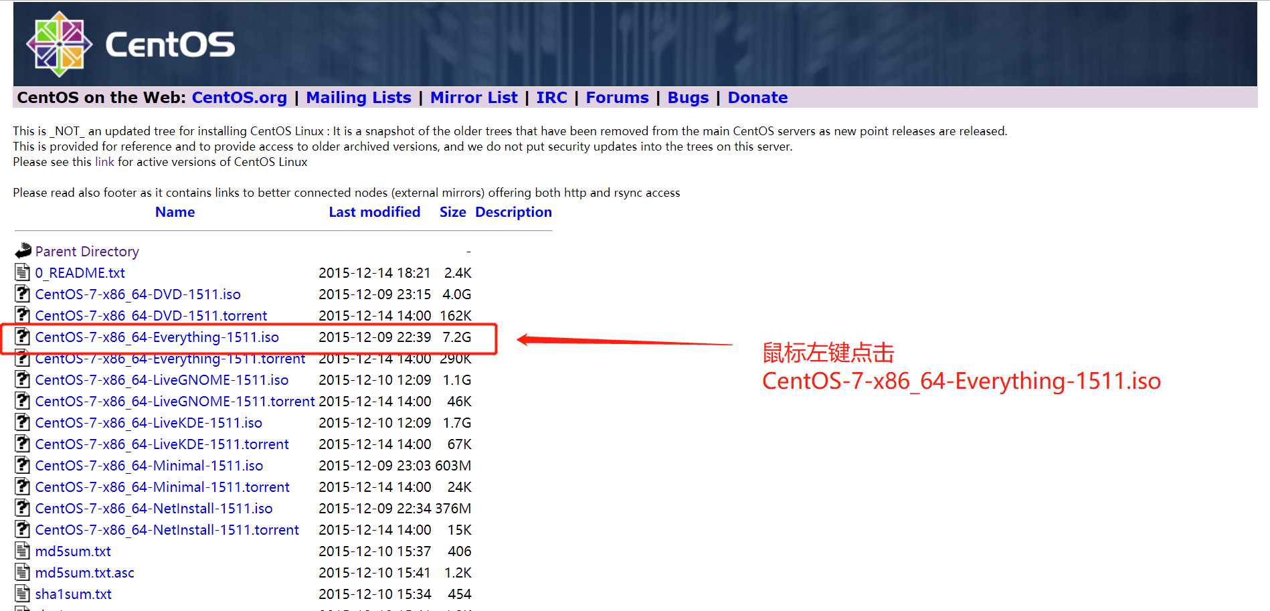Download CentOS-7-x86_64-LiveGNOME-1511.iso
This screenshot has width=1270, height=611.
click(x=162, y=380)
